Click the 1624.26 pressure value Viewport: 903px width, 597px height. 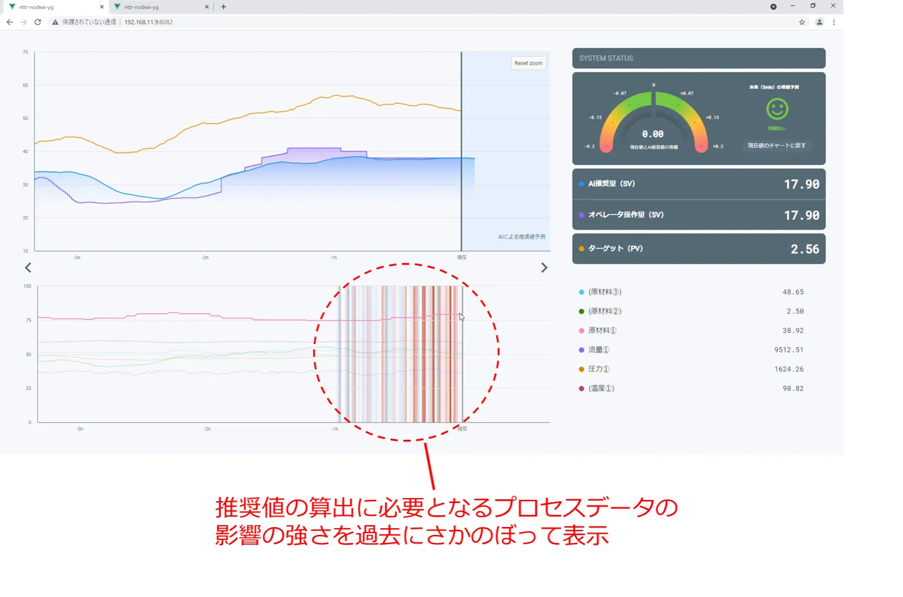(789, 369)
